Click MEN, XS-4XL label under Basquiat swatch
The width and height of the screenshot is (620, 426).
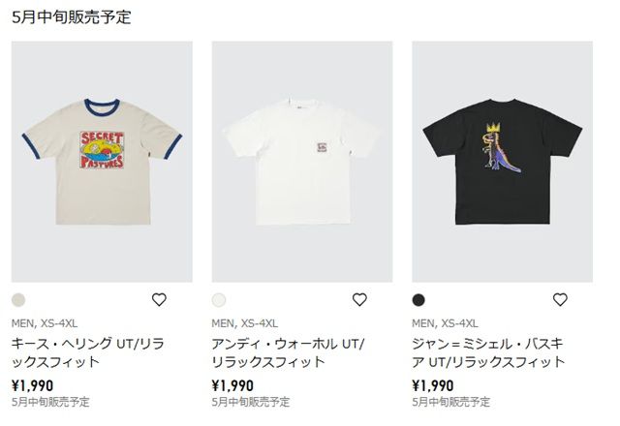[x=445, y=323]
